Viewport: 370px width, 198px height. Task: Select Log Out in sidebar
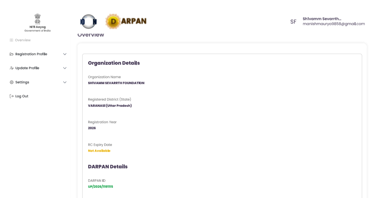point(22,96)
